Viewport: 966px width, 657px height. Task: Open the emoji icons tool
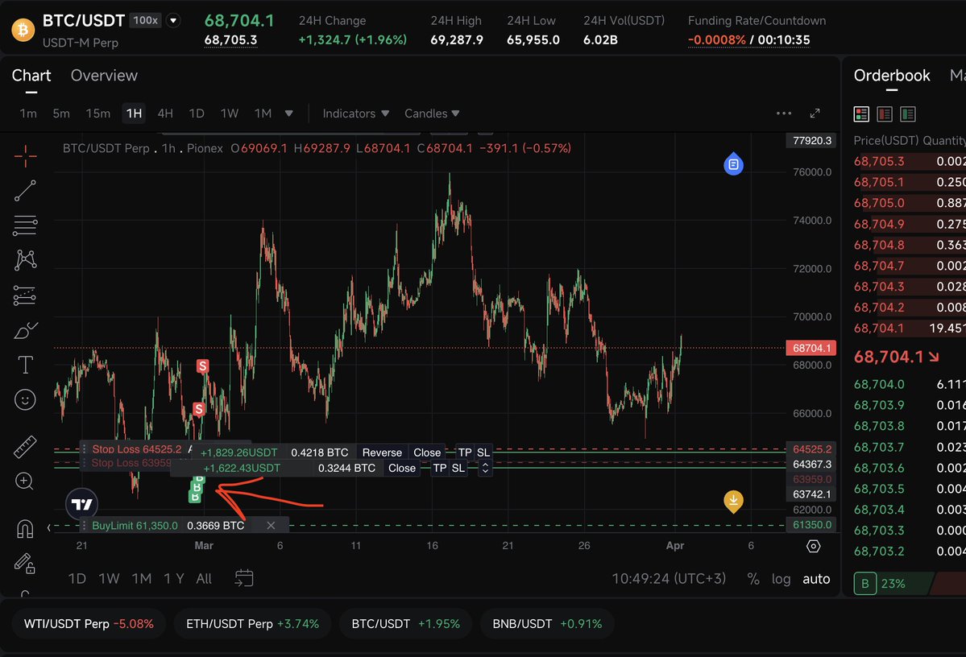pyautogui.click(x=25, y=400)
